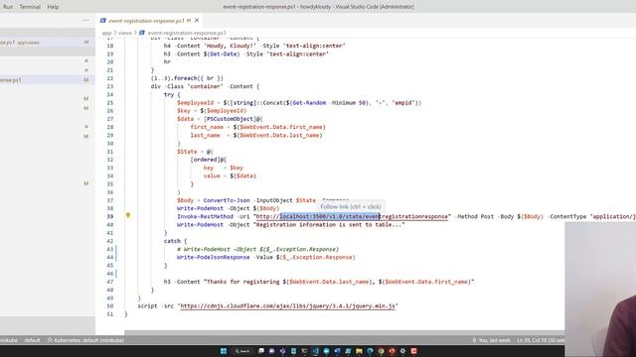The width and height of the screenshot is (636, 357).
Task: Open the Edge browser icon on the taskbar
Action: [370, 351]
